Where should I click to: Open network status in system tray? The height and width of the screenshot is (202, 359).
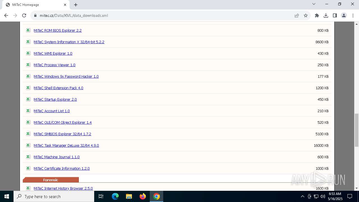click(x=316, y=196)
